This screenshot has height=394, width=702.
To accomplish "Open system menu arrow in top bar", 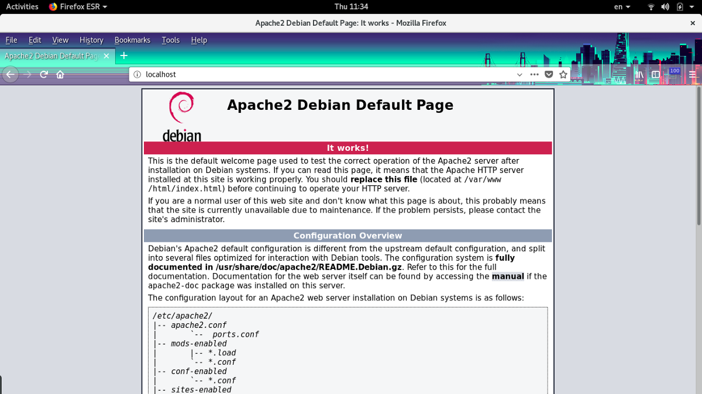I will click(693, 6).
